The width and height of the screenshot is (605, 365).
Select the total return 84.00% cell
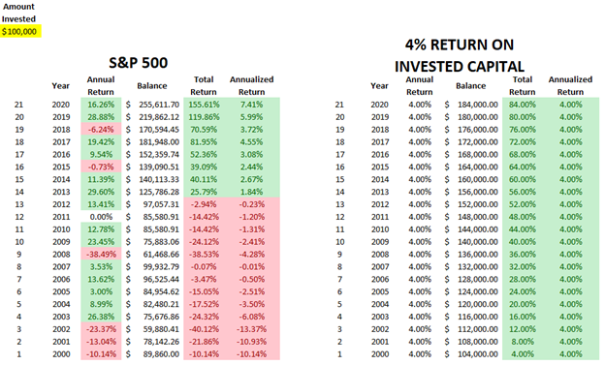(523, 105)
